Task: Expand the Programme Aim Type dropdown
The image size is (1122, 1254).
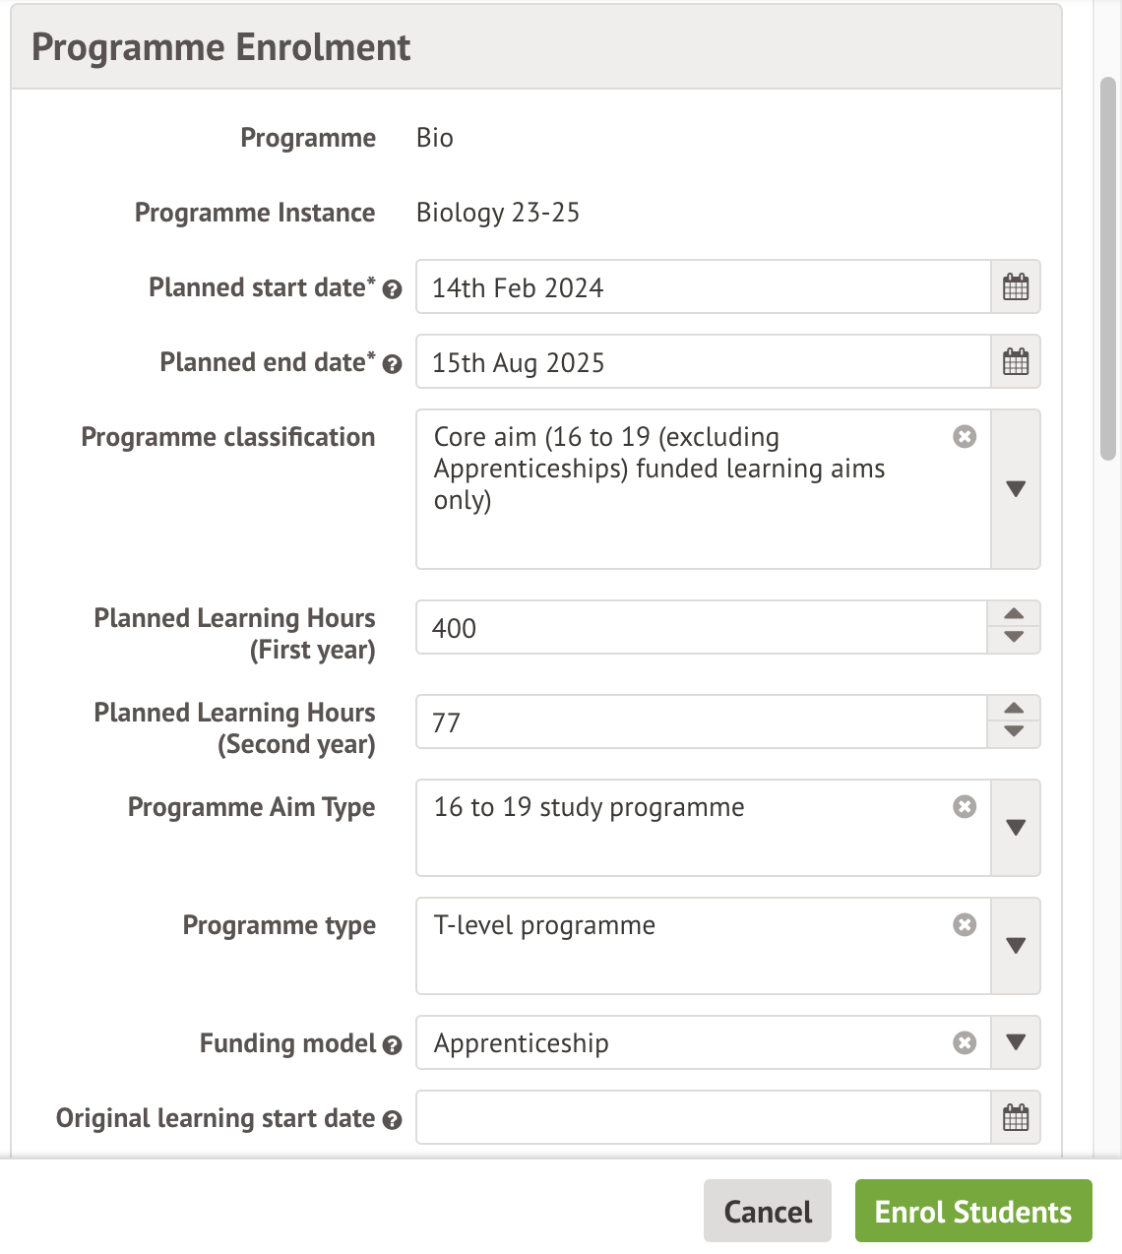Action: (x=1016, y=828)
